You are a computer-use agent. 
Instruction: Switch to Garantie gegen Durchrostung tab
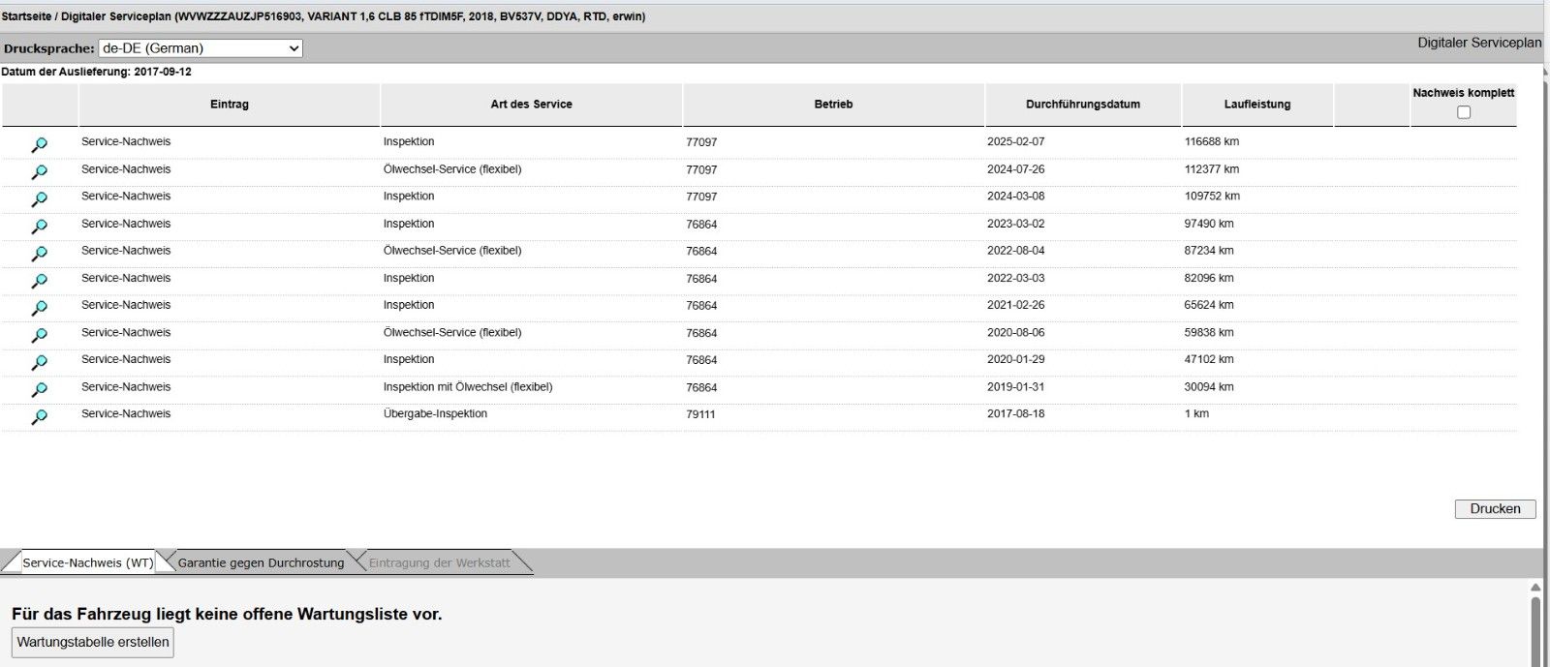click(261, 562)
